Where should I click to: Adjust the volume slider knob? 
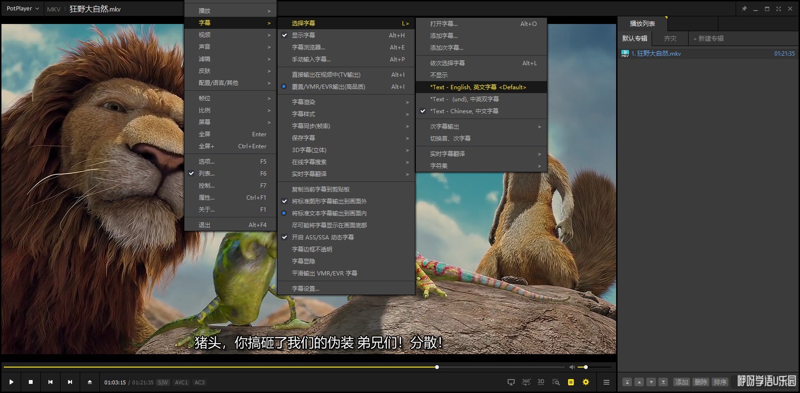[x=586, y=367]
